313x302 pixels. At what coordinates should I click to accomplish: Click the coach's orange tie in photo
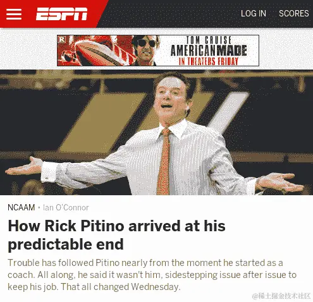coord(164,162)
